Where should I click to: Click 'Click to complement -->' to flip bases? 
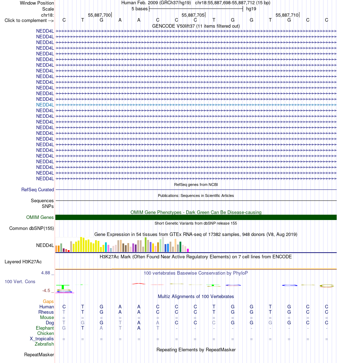coord(29,20)
